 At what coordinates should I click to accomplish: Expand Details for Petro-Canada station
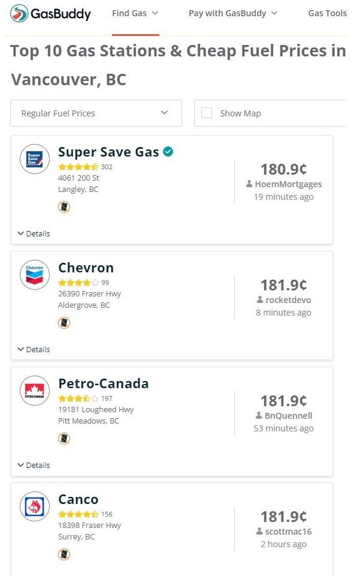tap(34, 465)
